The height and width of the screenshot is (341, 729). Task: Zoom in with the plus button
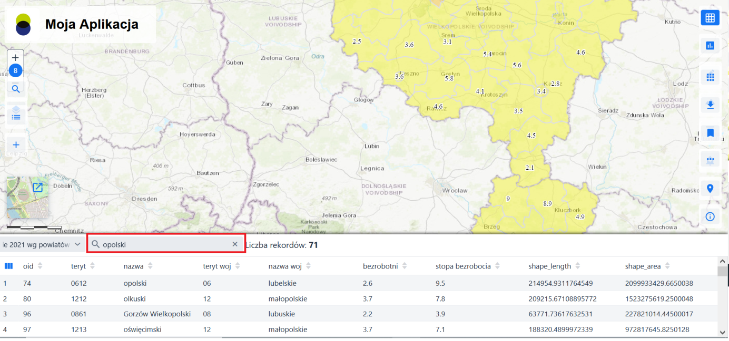pyautogui.click(x=15, y=57)
